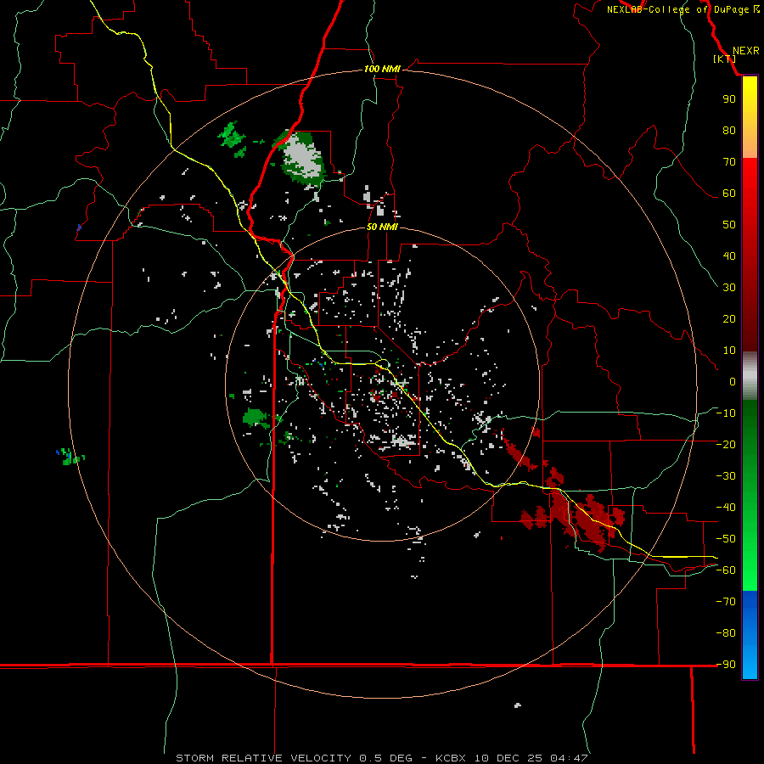
Task: Click the -90 knot scale label
Action: tap(726, 665)
